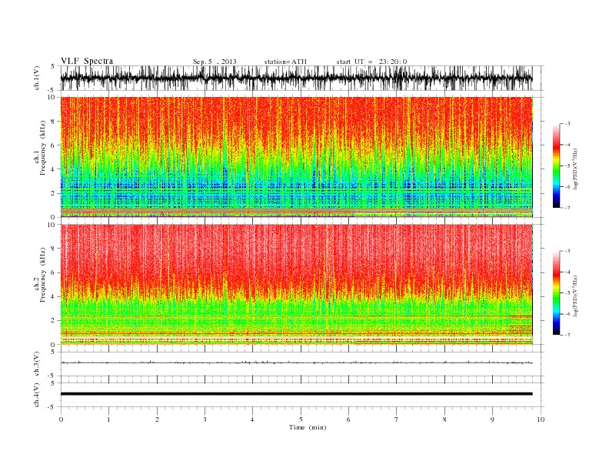Click the "station=ATH" header label
Image resolution: width=609 pixels, height=471 pixels.
coord(285,62)
